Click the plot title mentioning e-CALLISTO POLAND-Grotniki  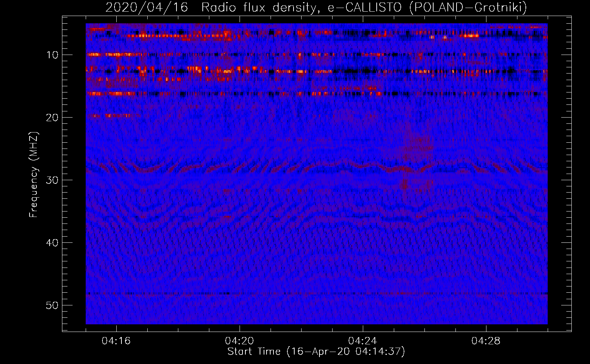(316, 7)
